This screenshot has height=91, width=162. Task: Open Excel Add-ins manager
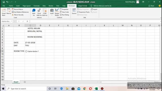click(x=39, y=12)
